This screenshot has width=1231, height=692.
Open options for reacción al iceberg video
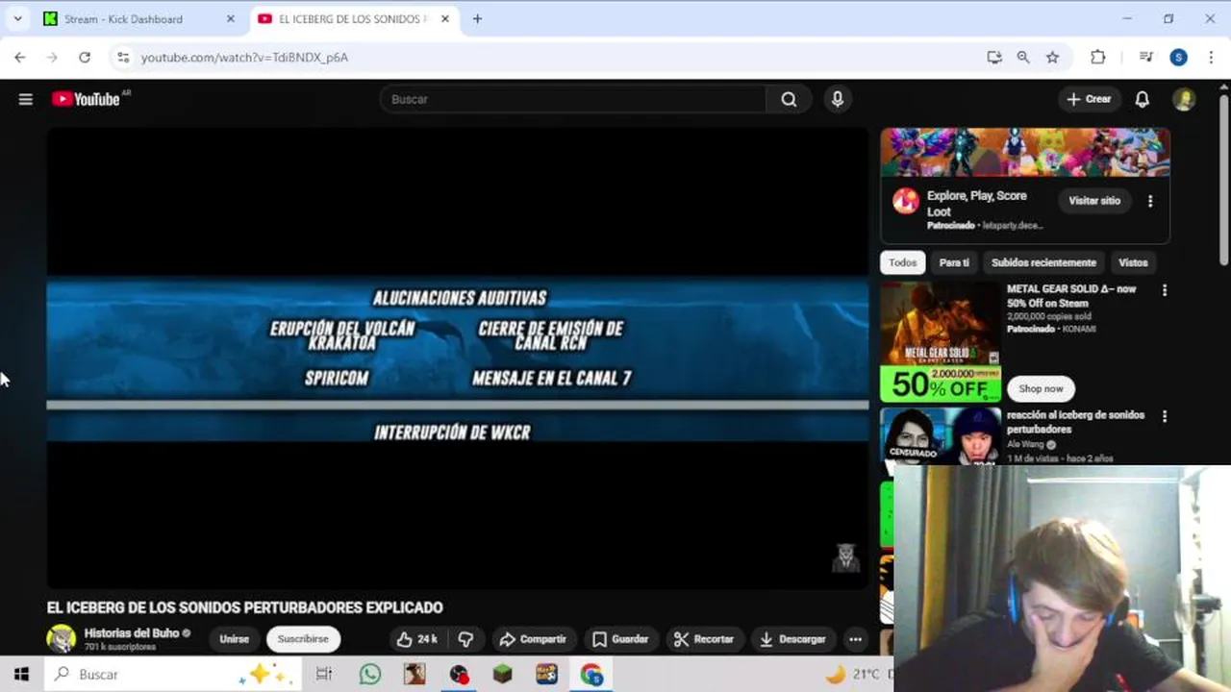point(1165,416)
